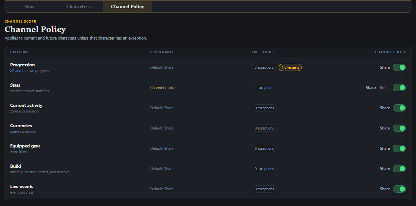
Task: Switch to the Characters tab
Action: [x=78, y=7]
